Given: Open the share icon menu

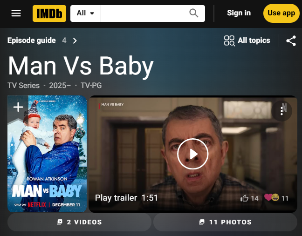Looking at the screenshot, I should [291, 40].
